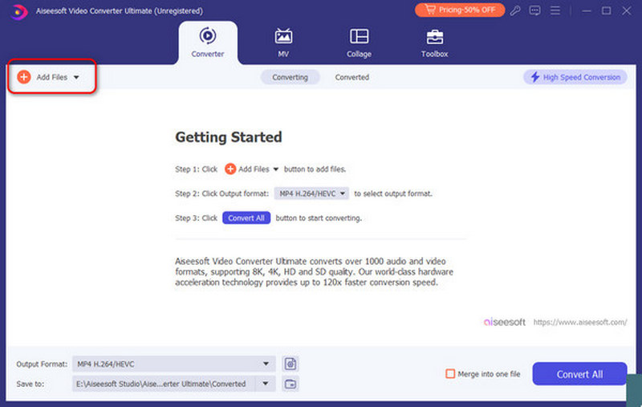Open the Toolbox tab

coord(434,43)
